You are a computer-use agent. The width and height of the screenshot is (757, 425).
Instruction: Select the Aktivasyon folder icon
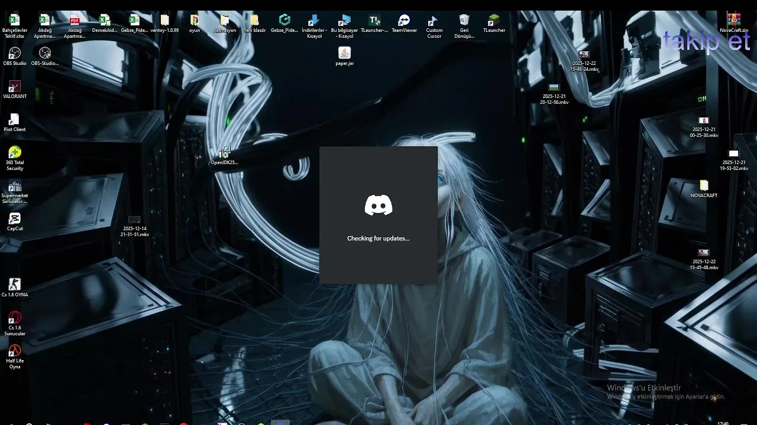click(x=225, y=21)
